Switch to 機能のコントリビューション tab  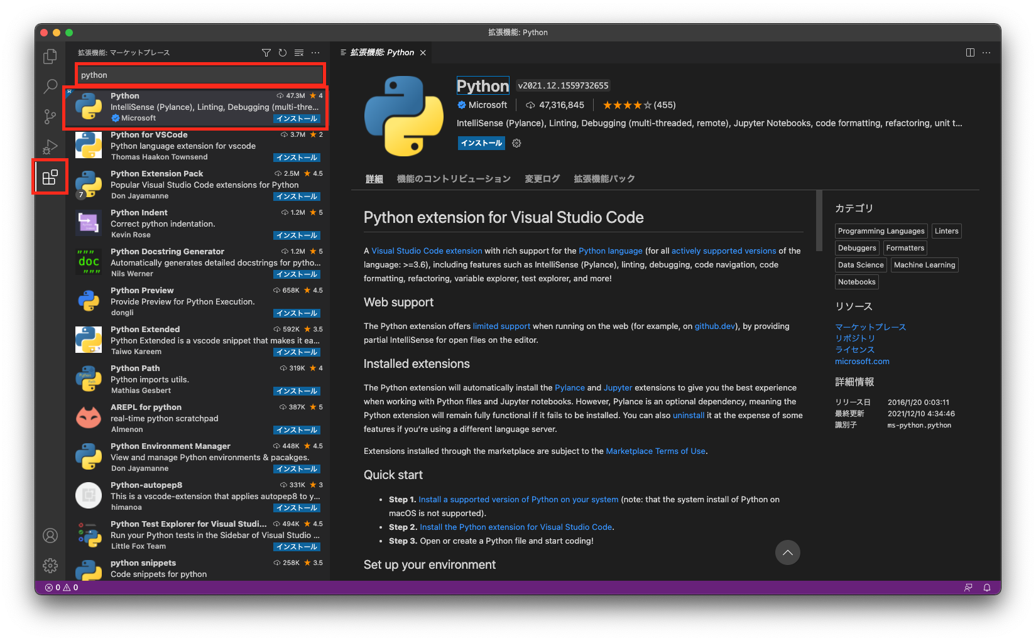click(x=454, y=179)
